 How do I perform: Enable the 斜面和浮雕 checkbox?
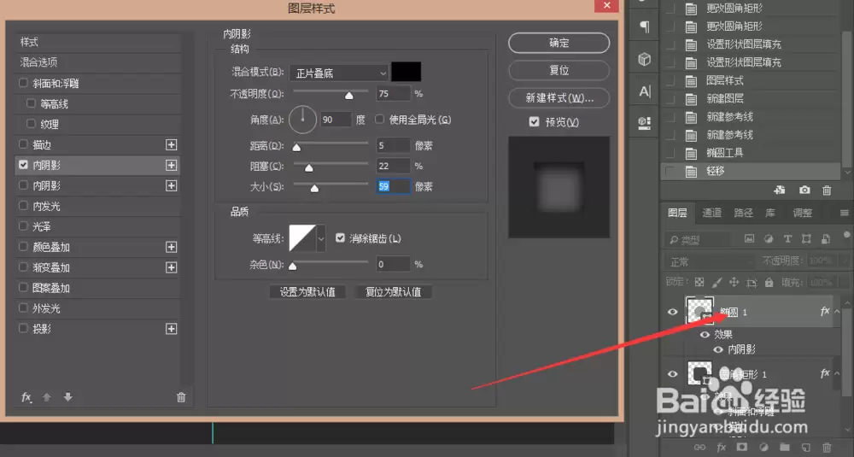coord(23,84)
